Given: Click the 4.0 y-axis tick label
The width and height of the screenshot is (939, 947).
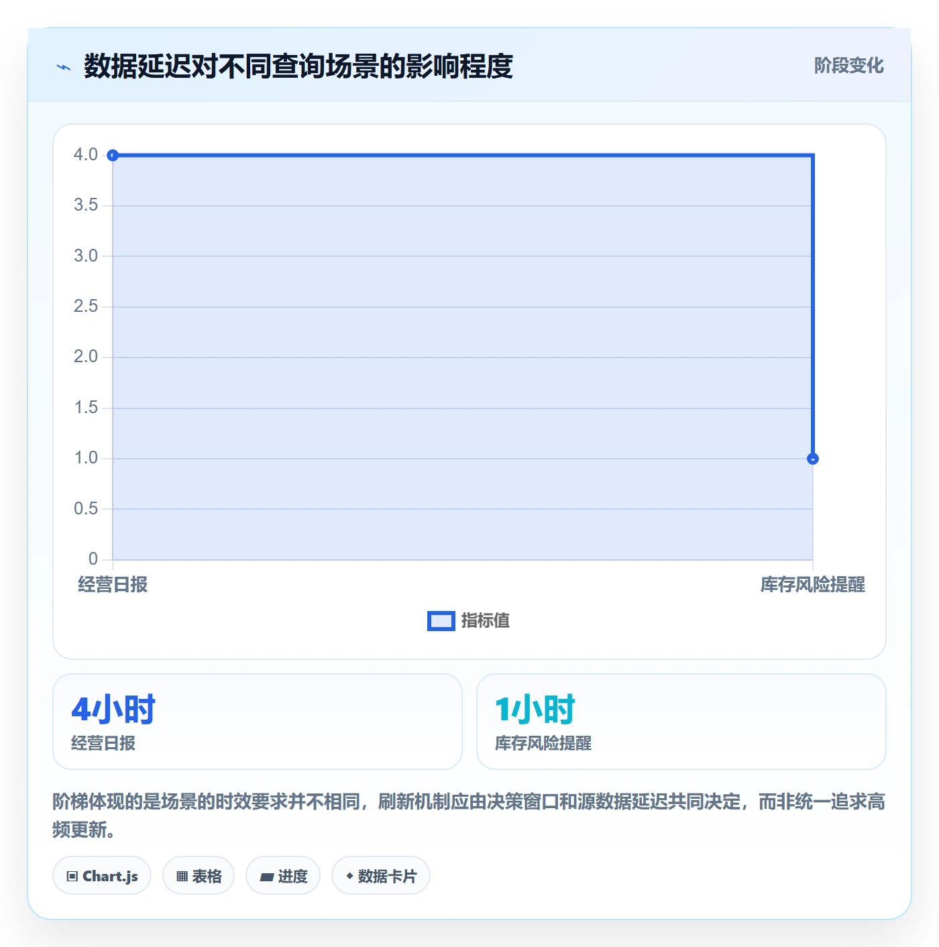Looking at the screenshot, I should [86, 155].
